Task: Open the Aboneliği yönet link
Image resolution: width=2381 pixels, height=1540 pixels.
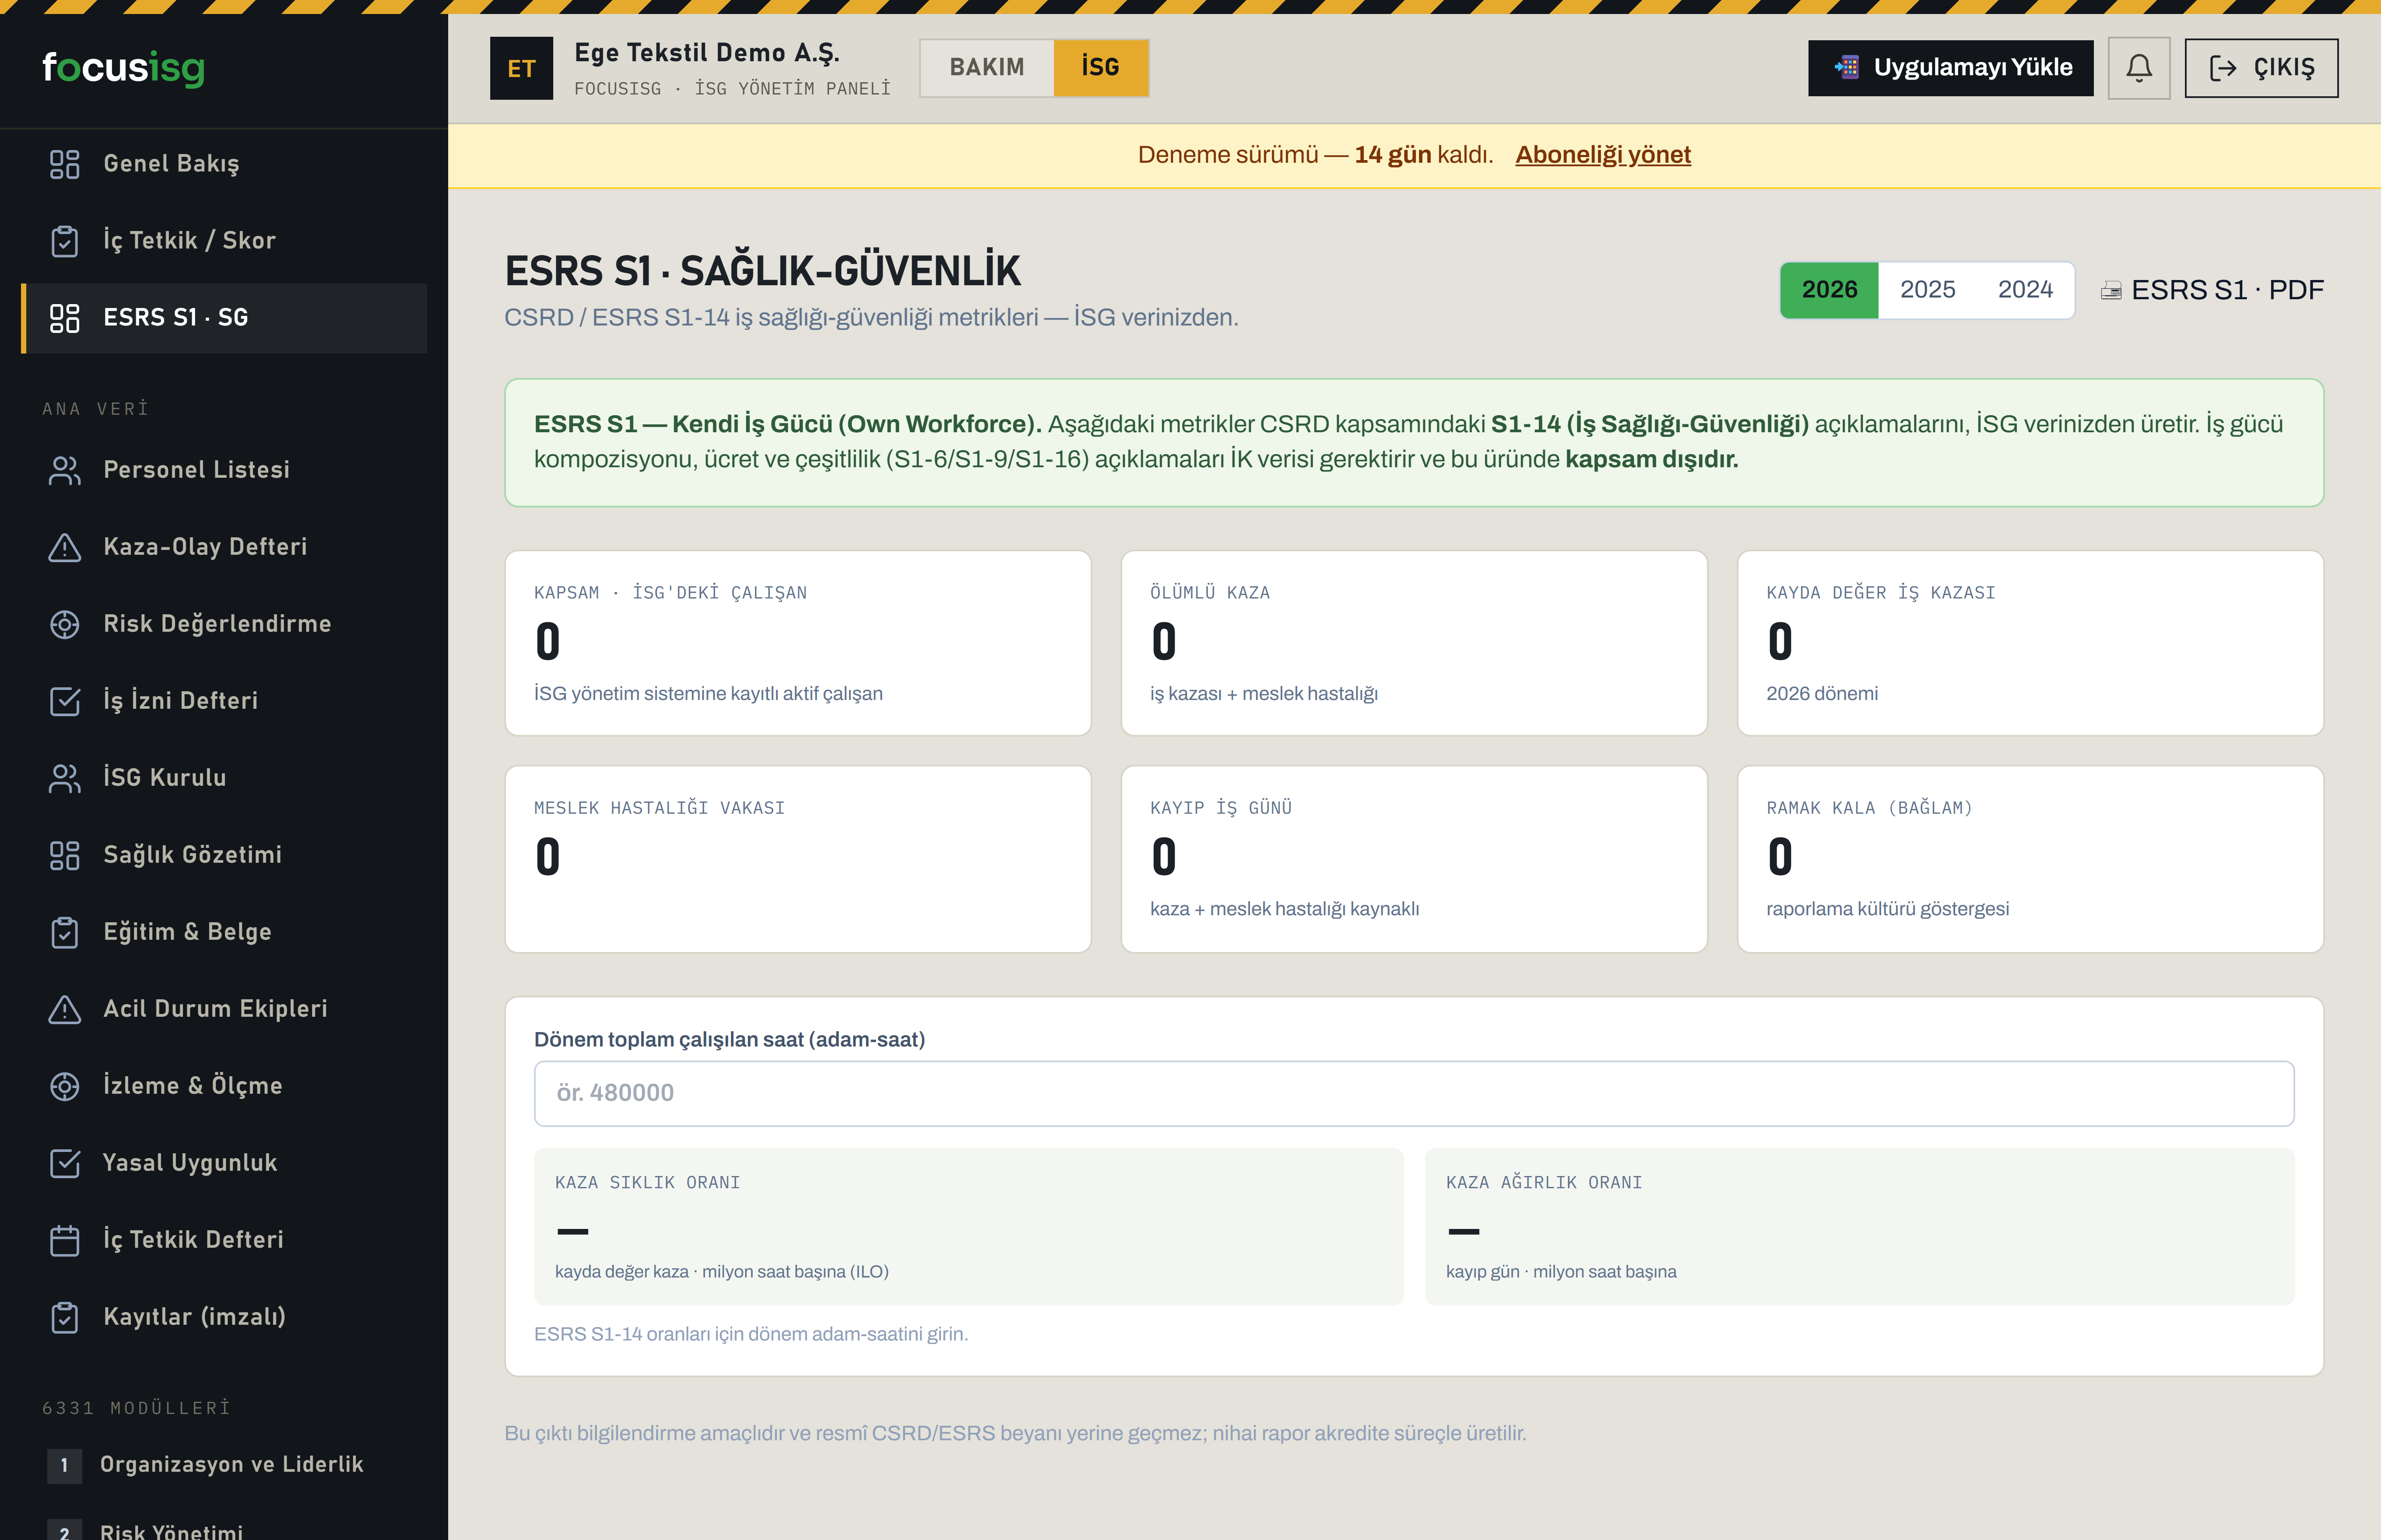Action: [x=1603, y=155]
